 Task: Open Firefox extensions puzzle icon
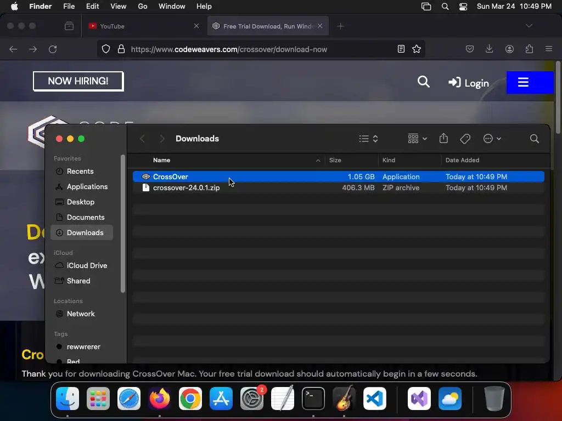(529, 49)
